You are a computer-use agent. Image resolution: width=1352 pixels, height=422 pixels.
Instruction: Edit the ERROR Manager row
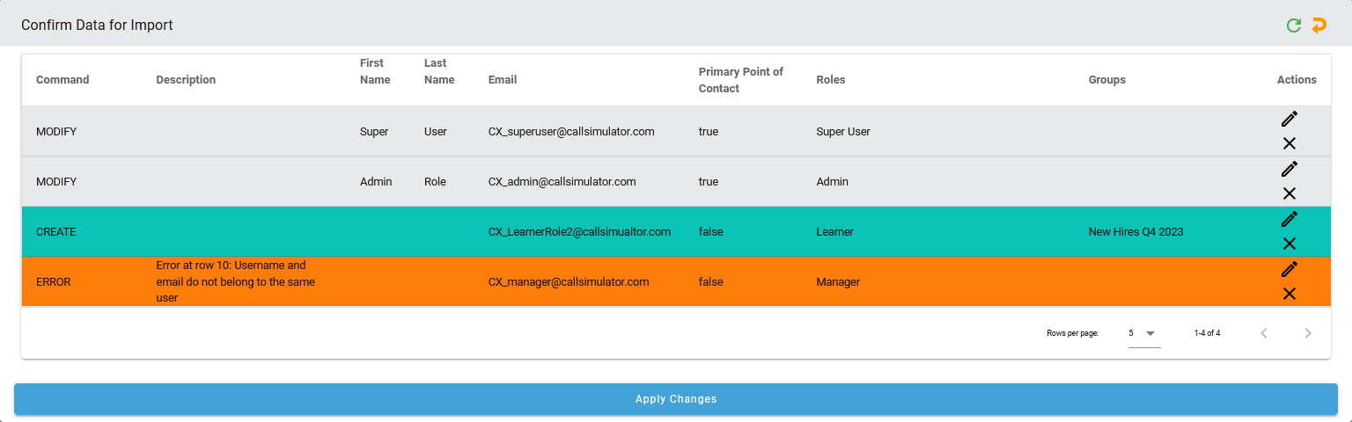1290,269
